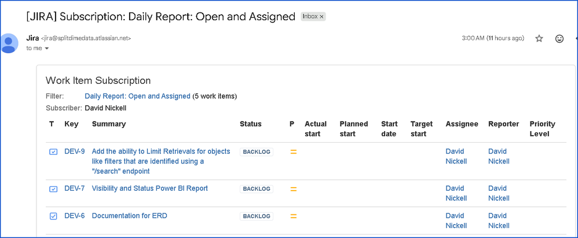Viewport: 578px width, 238px height.
Task: Expand the 'to me' recipient details
Action: (x=47, y=49)
